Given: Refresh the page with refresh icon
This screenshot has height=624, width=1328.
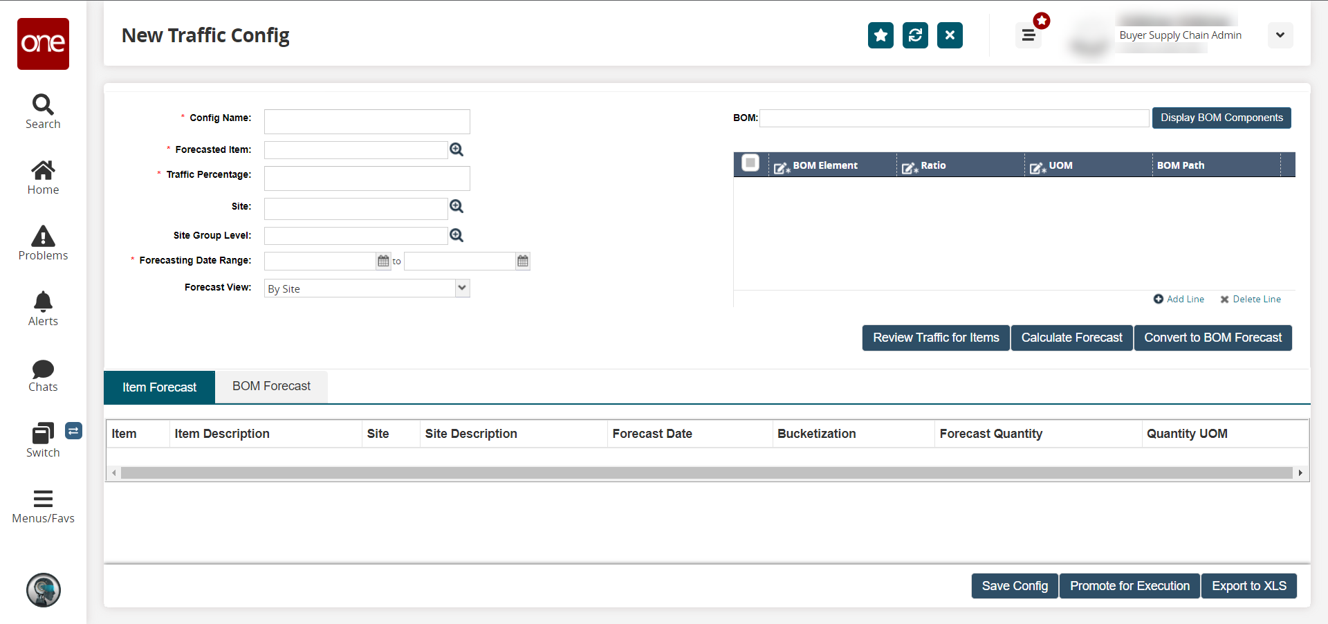Looking at the screenshot, I should click(x=915, y=35).
